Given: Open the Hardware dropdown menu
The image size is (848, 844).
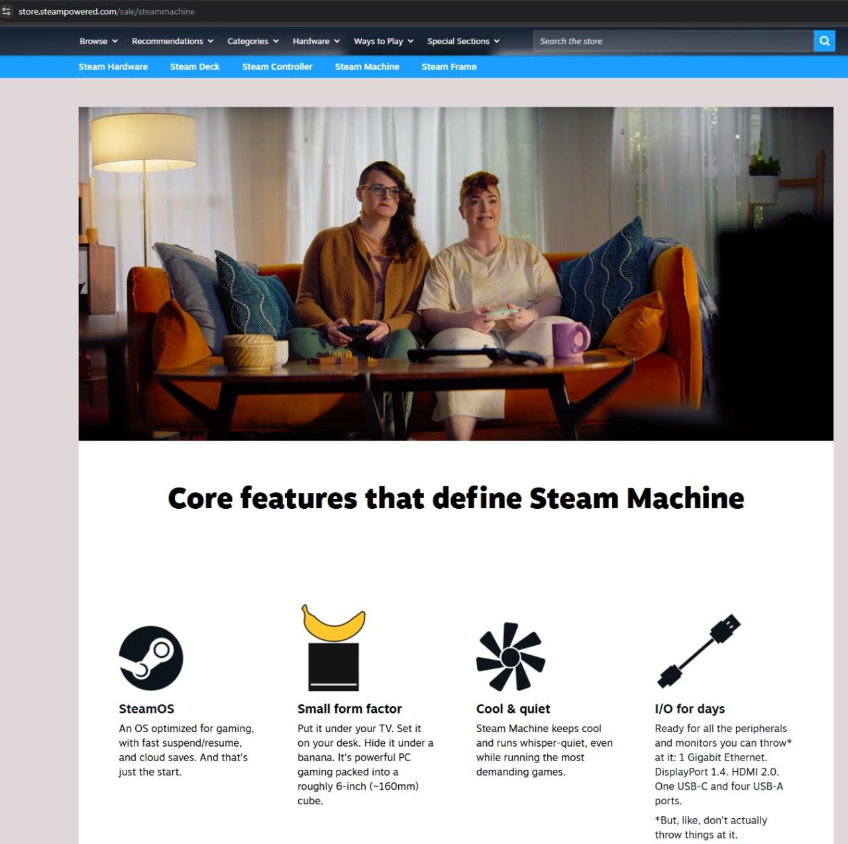Looking at the screenshot, I should (x=316, y=41).
